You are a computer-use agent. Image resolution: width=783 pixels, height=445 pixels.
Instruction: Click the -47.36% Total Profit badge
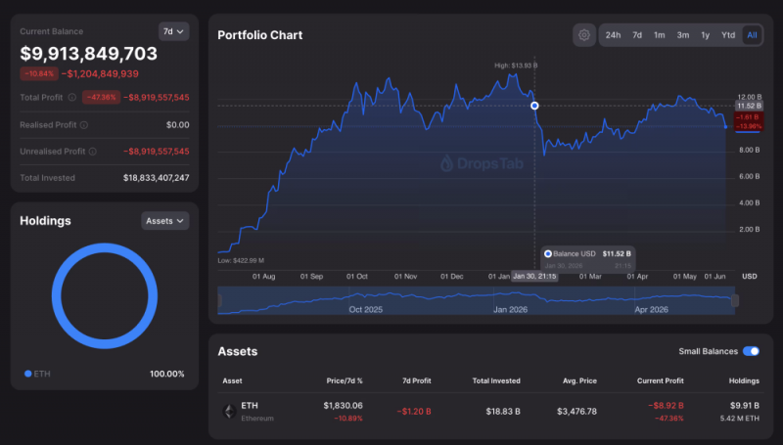coord(102,97)
